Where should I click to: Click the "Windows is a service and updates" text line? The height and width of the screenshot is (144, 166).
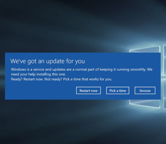click(82, 70)
